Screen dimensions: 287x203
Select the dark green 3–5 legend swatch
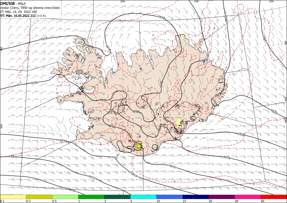point(117,197)
